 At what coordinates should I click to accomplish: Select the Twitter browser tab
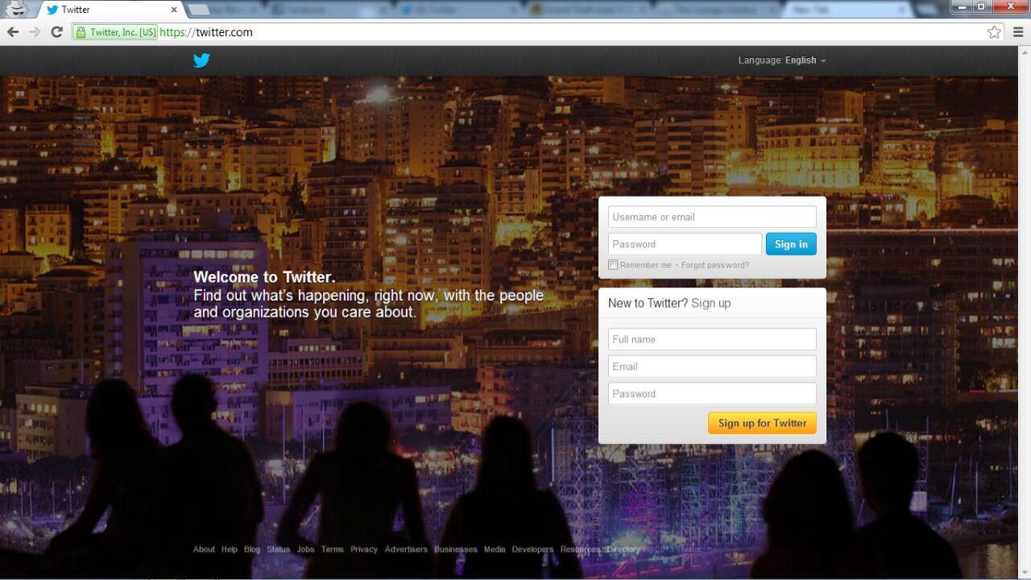(112, 10)
